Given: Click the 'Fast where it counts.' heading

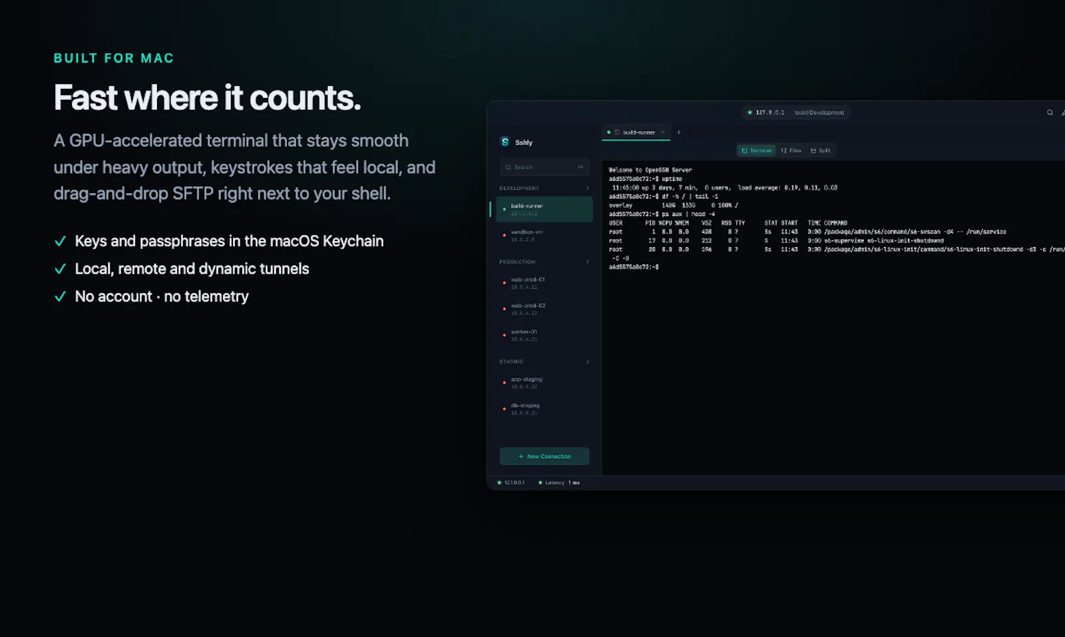Looking at the screenshot, I should (x=208, y=98).
